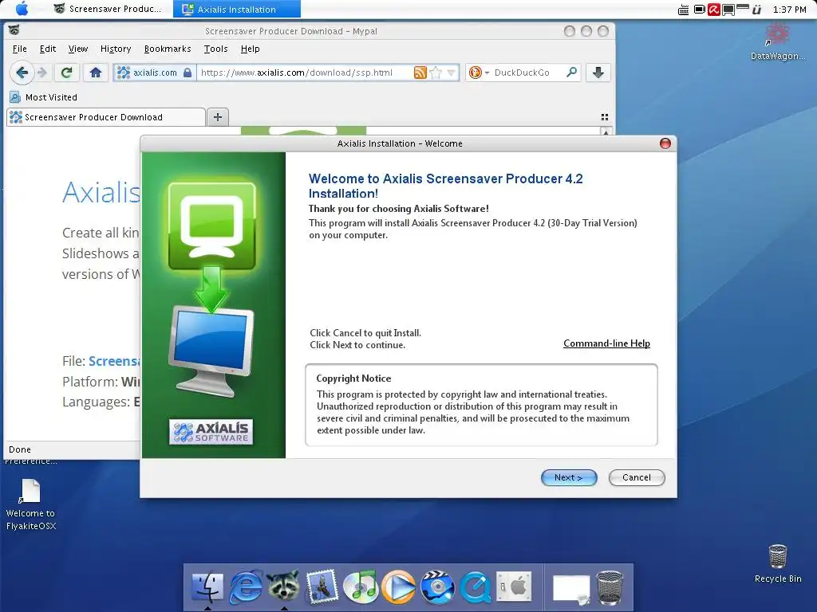817x612 pixels.
Task: Open the Help menu in Mypal
Action: point(250,49)
